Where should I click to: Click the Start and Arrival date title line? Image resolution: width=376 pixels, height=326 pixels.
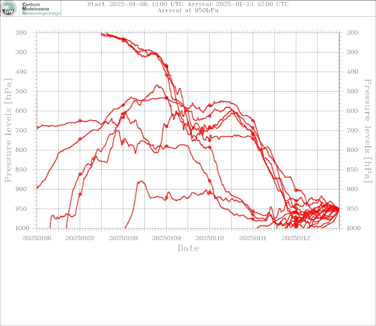[188, 4]
